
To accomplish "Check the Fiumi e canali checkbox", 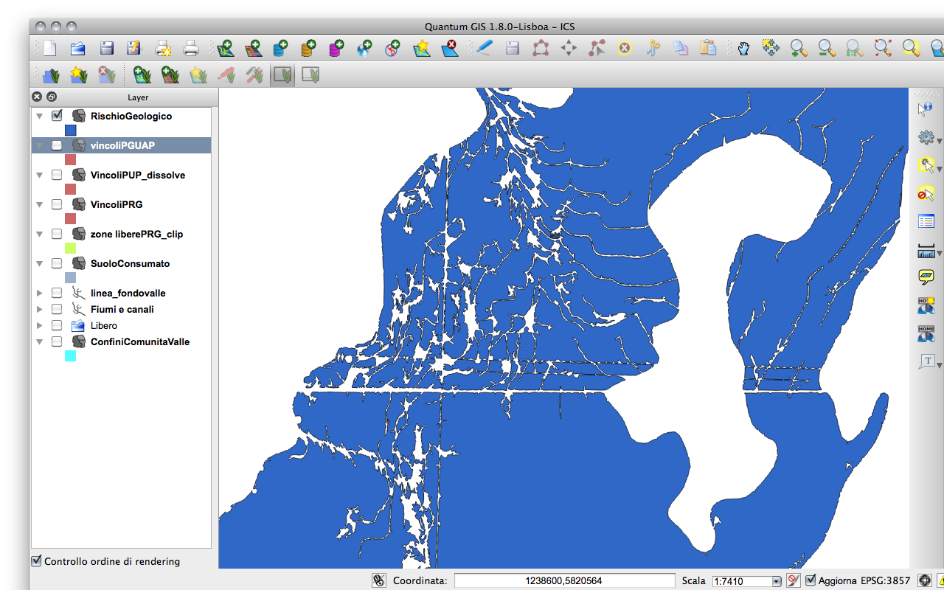I will [57, 309].
